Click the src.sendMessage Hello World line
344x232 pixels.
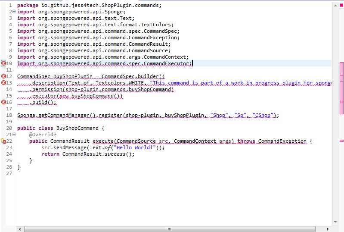tap(103, 147)
